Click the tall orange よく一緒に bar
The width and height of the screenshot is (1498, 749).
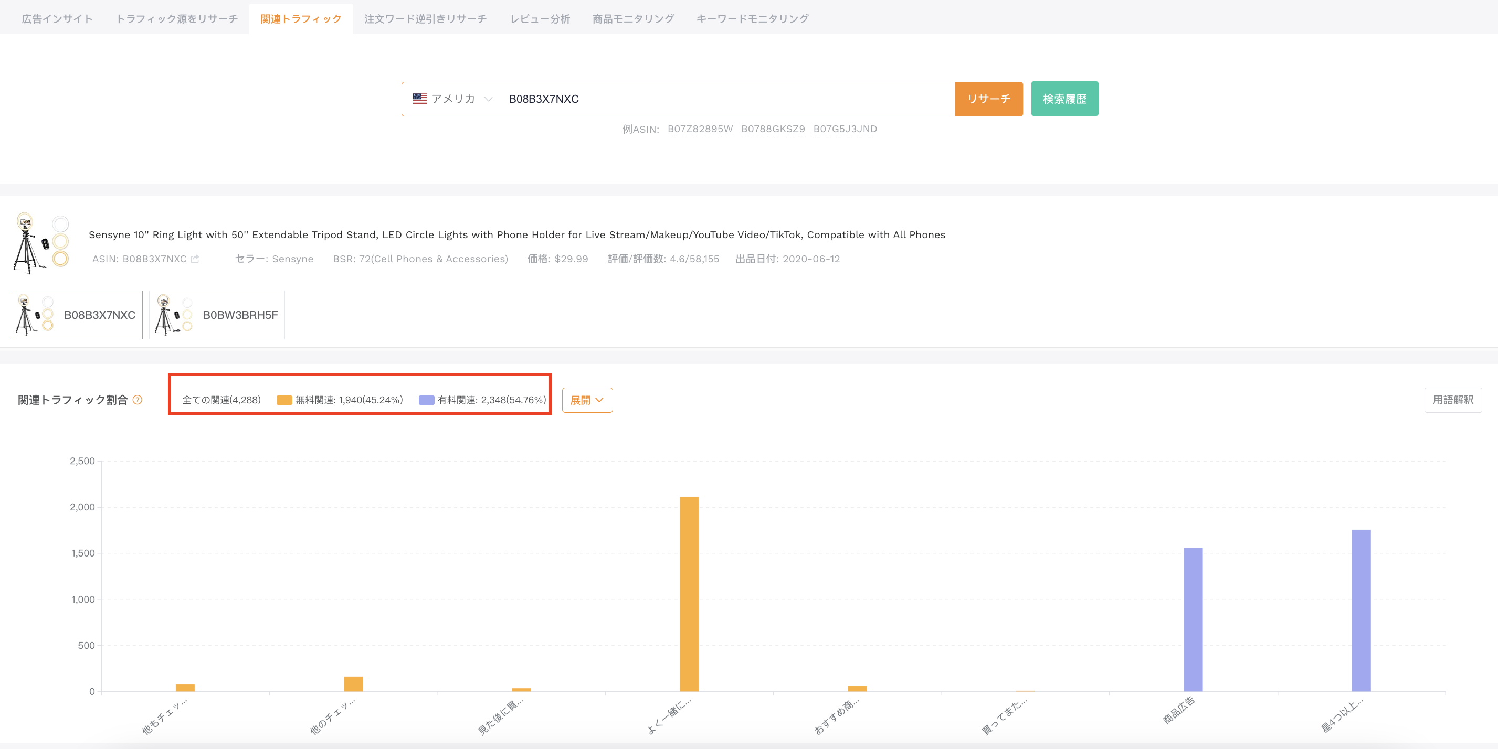(x=689, y=594)
